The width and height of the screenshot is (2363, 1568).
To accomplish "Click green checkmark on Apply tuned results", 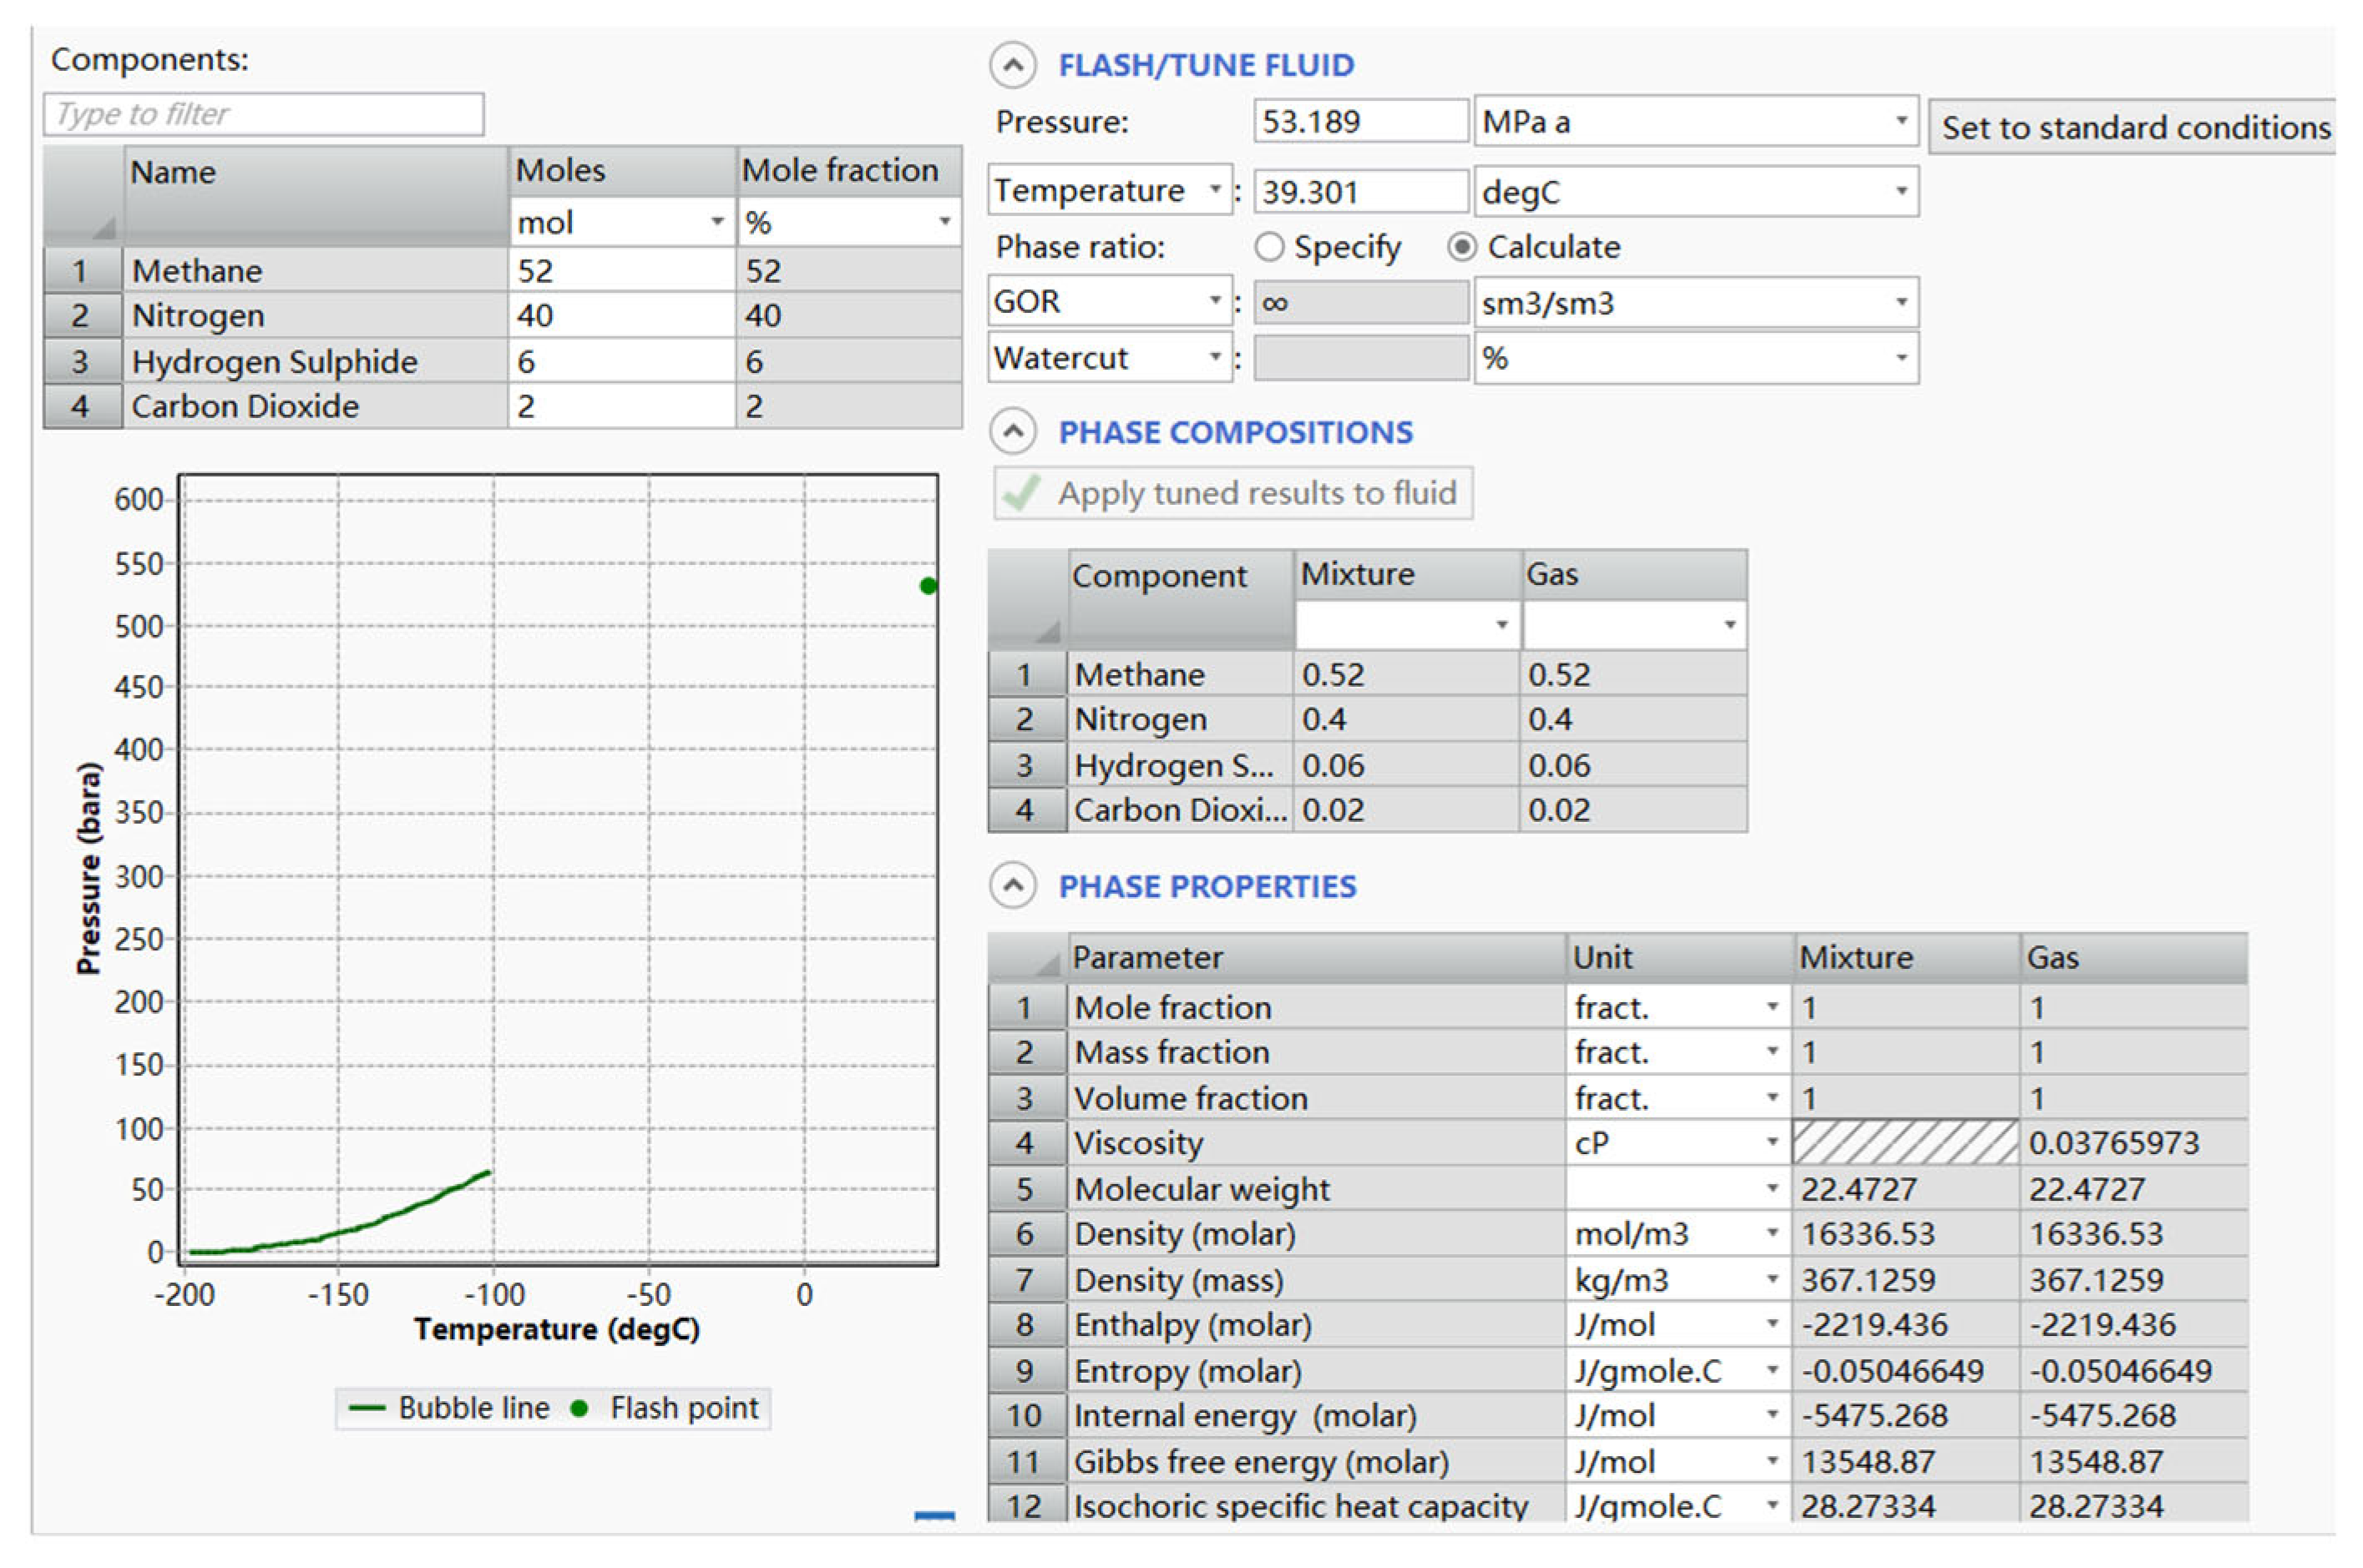I will [x=1021, y=493].
